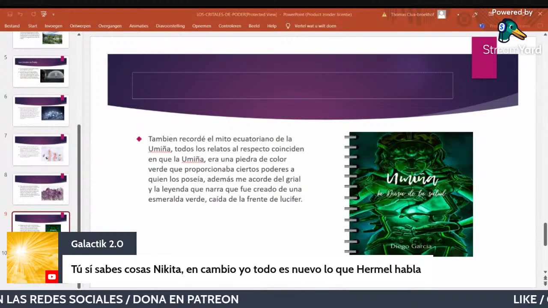The width and height of the screenshot is (548, 308).
Task: Open the Controleren tab
Action: point(230,26)
